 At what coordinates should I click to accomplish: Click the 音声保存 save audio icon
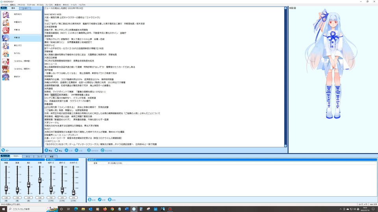pyautogui.click(x=89, y=150)
